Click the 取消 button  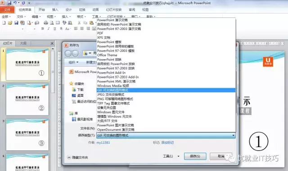click(221, 156)
